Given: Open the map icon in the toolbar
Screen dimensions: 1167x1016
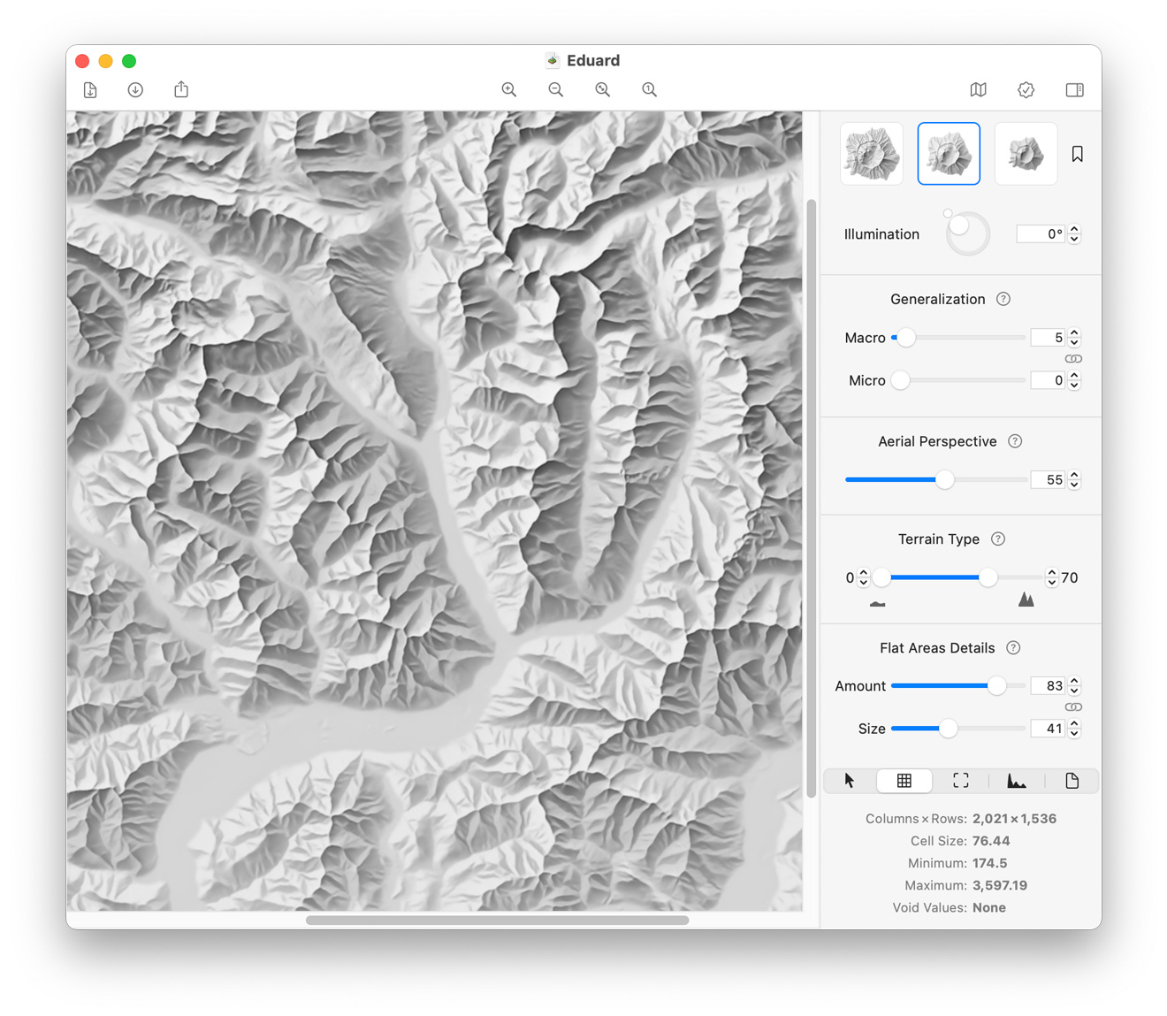Looking at the screenshot, I should point(979,89).
